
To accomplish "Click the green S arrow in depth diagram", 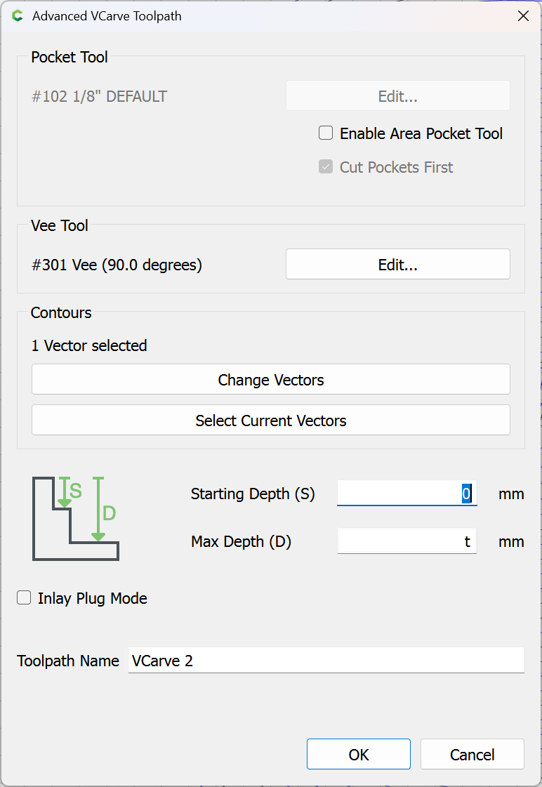I will 65,492.
